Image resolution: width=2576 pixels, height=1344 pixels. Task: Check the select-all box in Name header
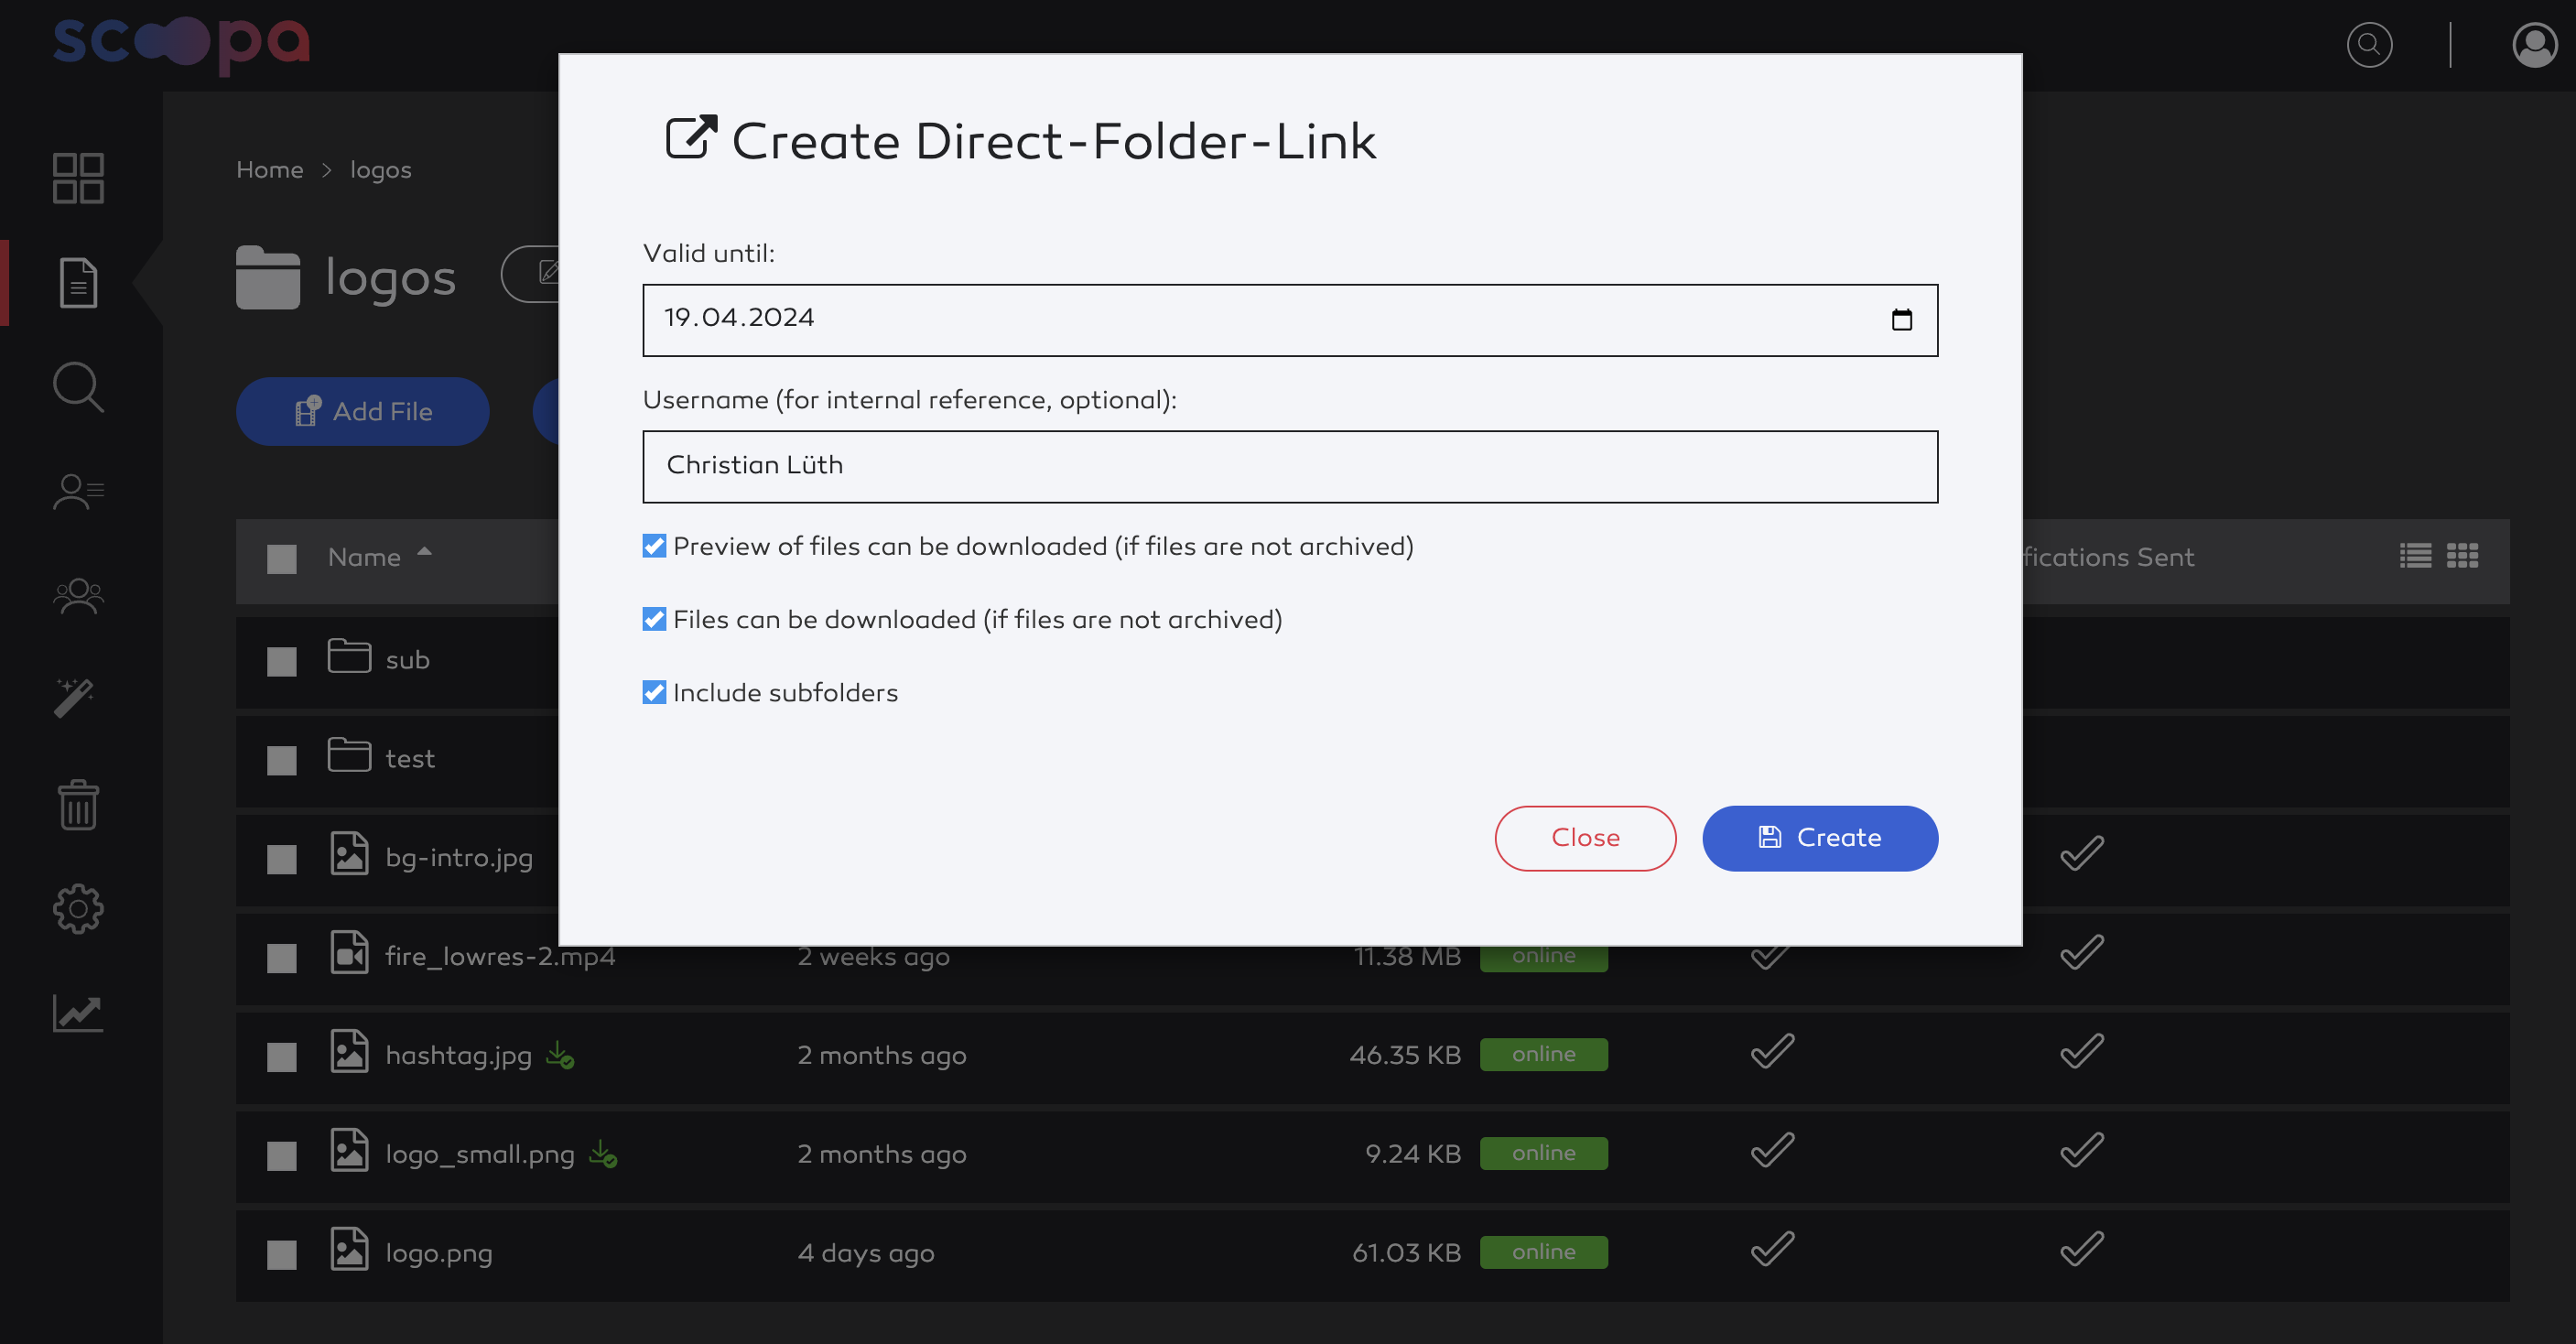pos(282,559)
